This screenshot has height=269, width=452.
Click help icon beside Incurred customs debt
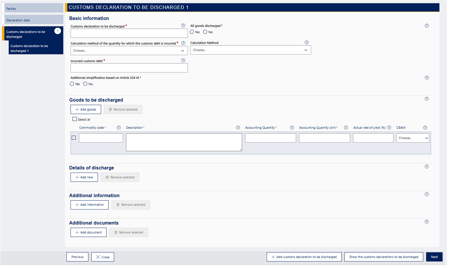coord(183,60)
